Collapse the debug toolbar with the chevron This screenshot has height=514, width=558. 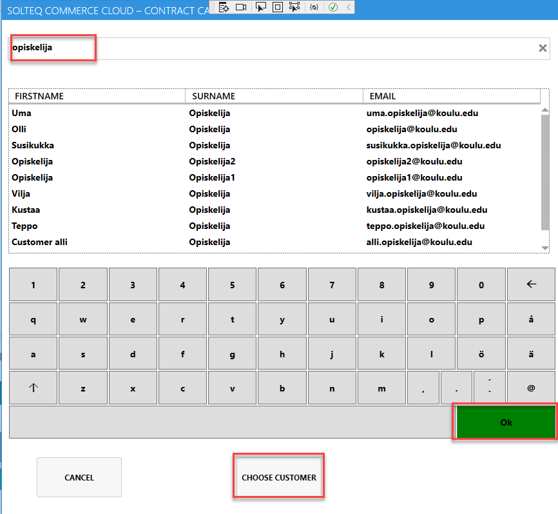click(349, 7)
